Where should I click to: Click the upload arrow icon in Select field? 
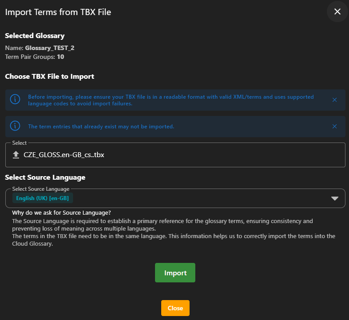point(16,155)
